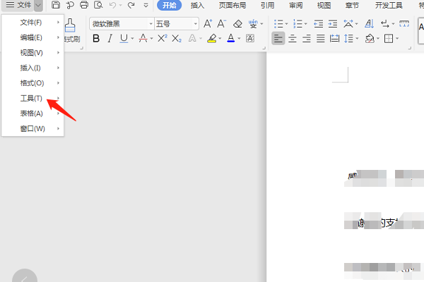Click the character shading icon
The height and width of the screenshot is (282, 424).
250,38
